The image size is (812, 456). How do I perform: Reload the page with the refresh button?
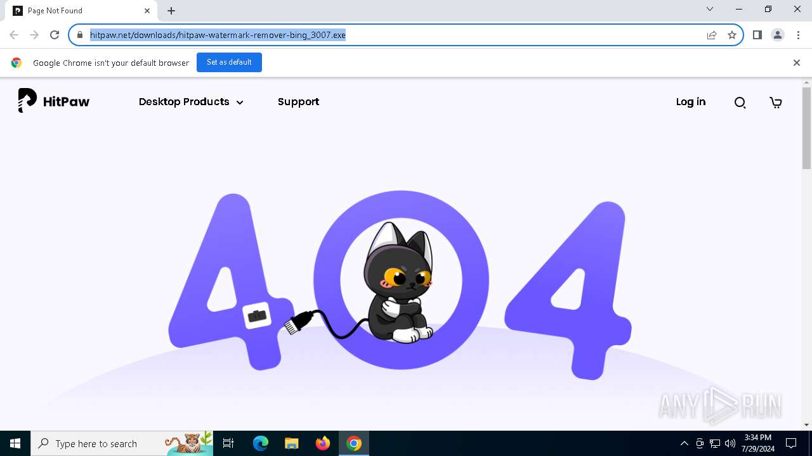(x=55, y=35)
